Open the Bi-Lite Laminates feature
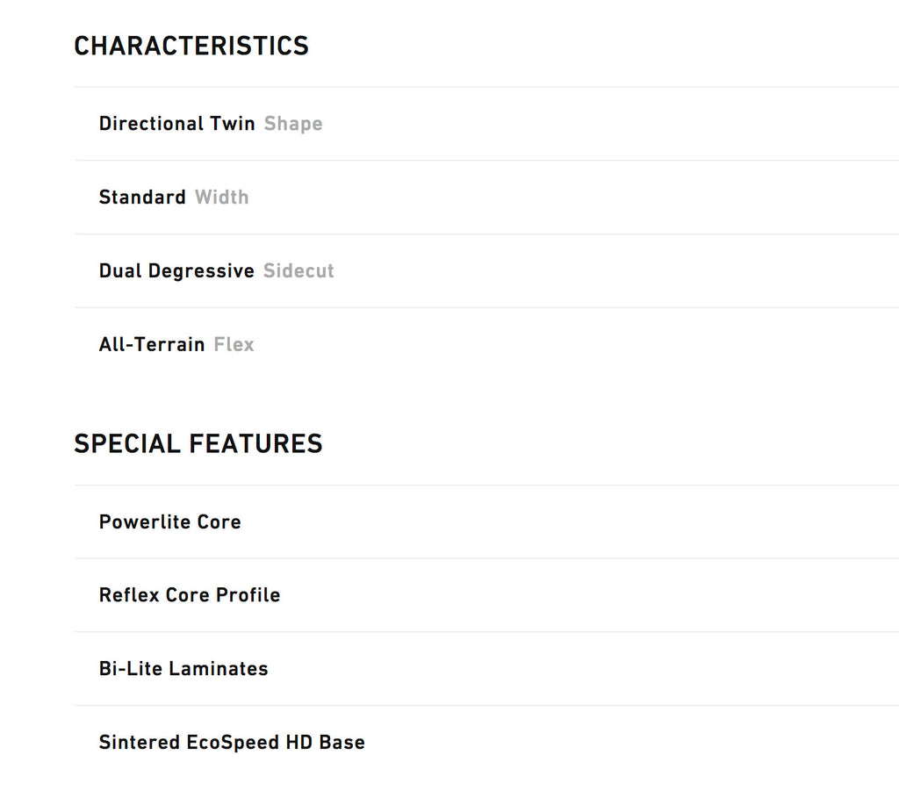 coord(183,669)
